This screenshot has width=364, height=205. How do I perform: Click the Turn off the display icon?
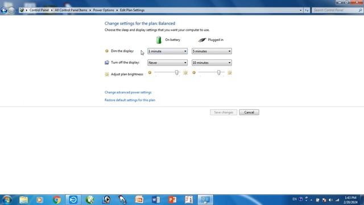tap(107, 62)
